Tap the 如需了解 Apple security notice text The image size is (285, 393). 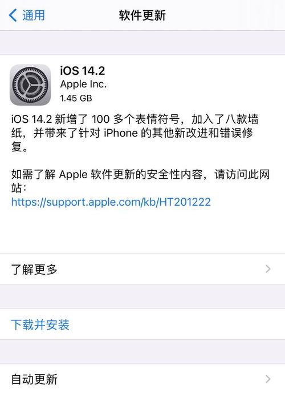[x=140, y=181]
